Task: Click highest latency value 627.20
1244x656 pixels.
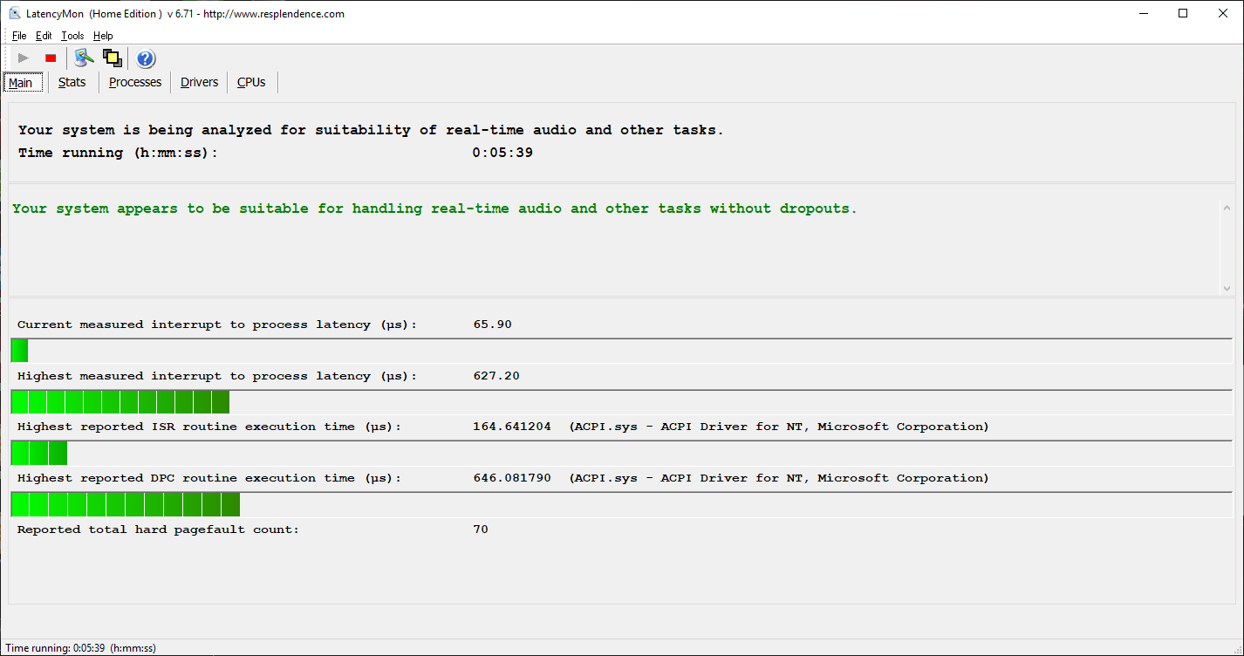Action: [x=496, y=376]
